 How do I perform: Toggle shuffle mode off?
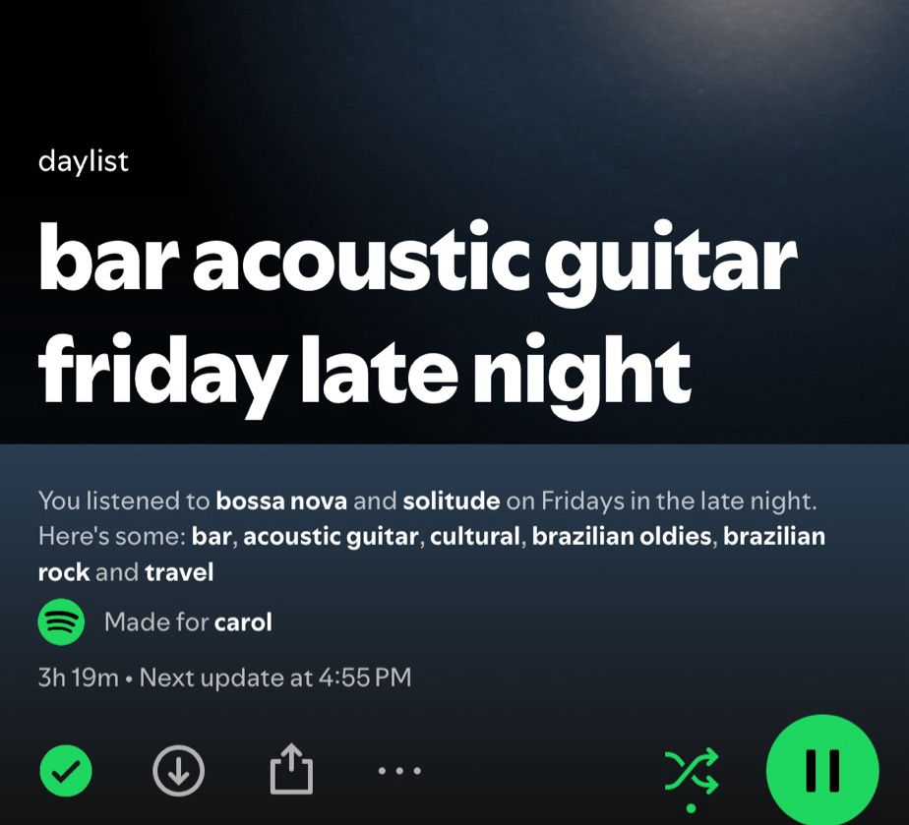click(692, 771)
